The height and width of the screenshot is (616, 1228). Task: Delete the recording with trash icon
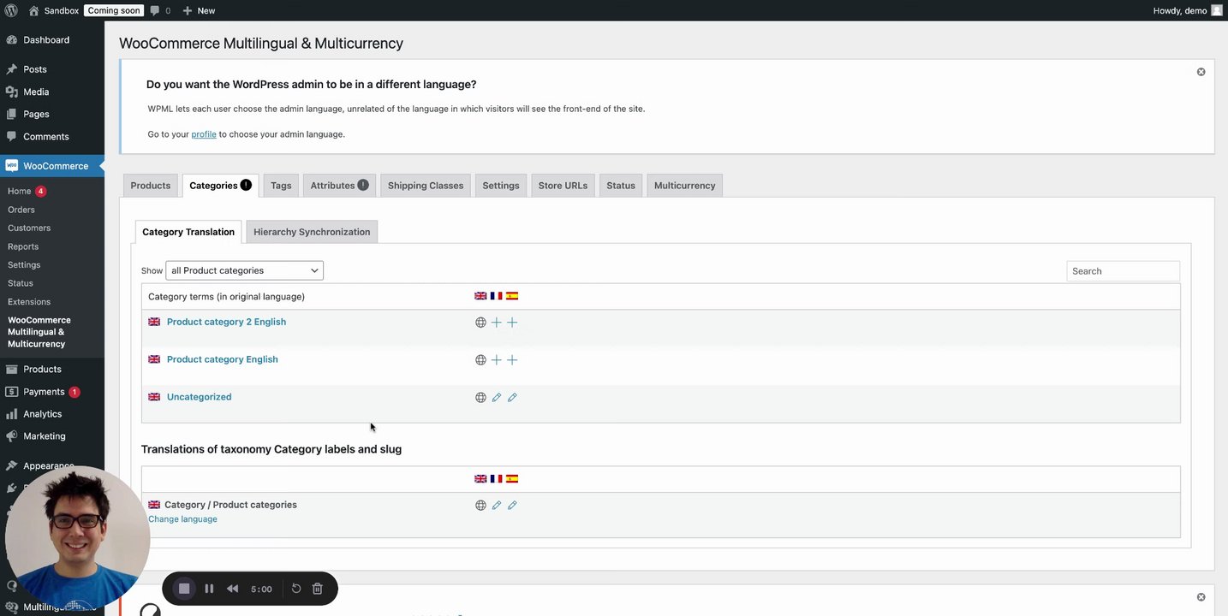(x=318, y=589)
